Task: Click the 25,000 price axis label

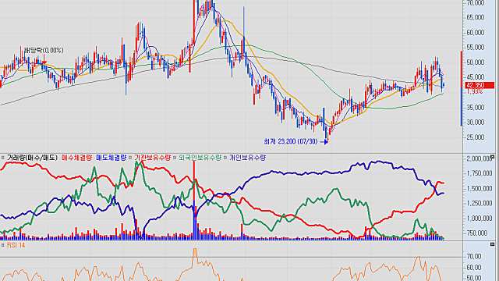Action: point(475,137)
